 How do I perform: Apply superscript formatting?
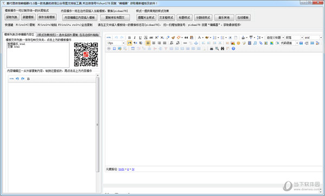pos(157,37)
